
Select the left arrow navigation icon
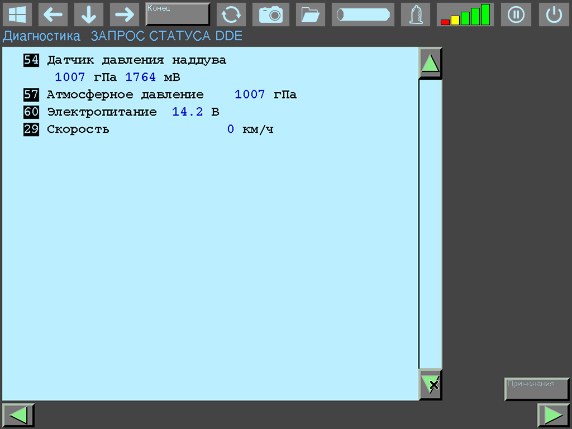53,15
